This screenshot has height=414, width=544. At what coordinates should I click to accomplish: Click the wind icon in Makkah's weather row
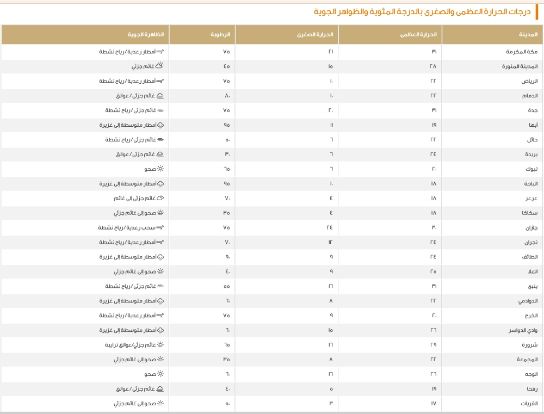[160, 52]
